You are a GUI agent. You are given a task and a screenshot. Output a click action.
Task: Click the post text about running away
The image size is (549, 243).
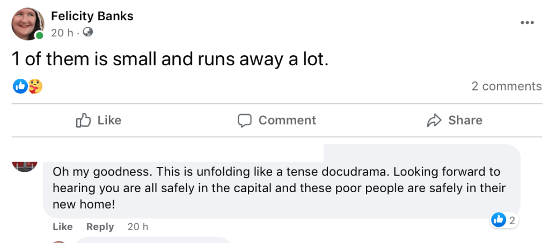[170, 59]
